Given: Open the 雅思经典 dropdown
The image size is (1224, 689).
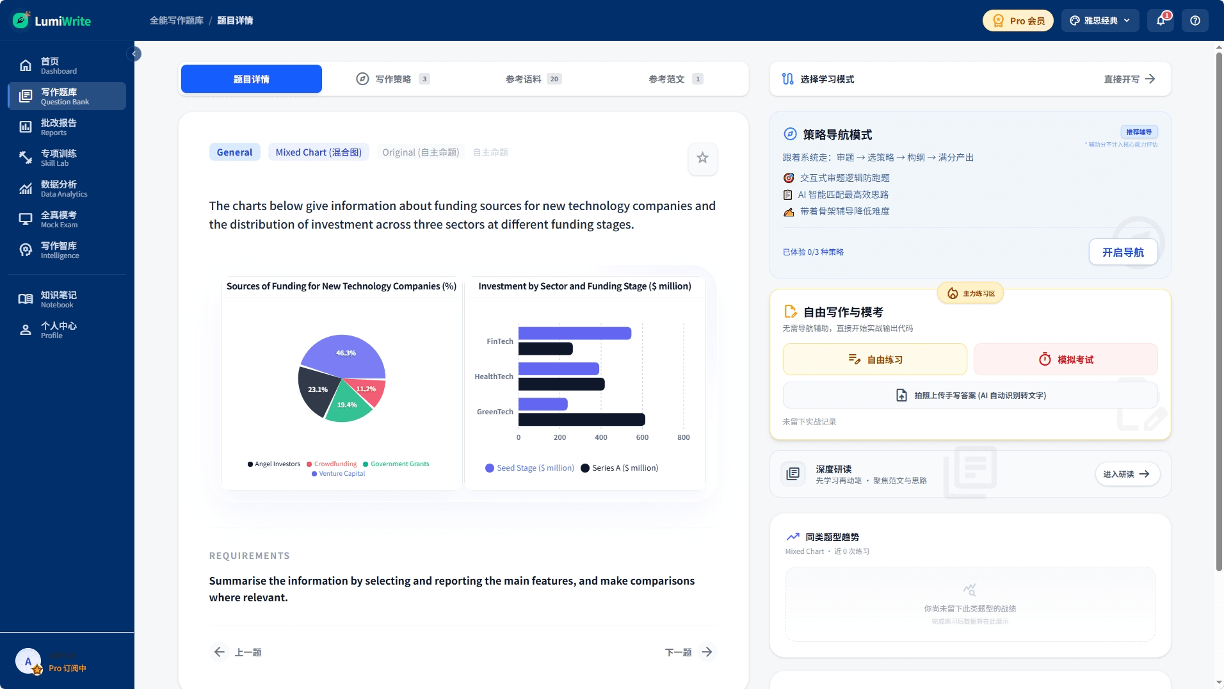Looking at the screenshot, I should pyautogui.click(x=1100, y=20).
